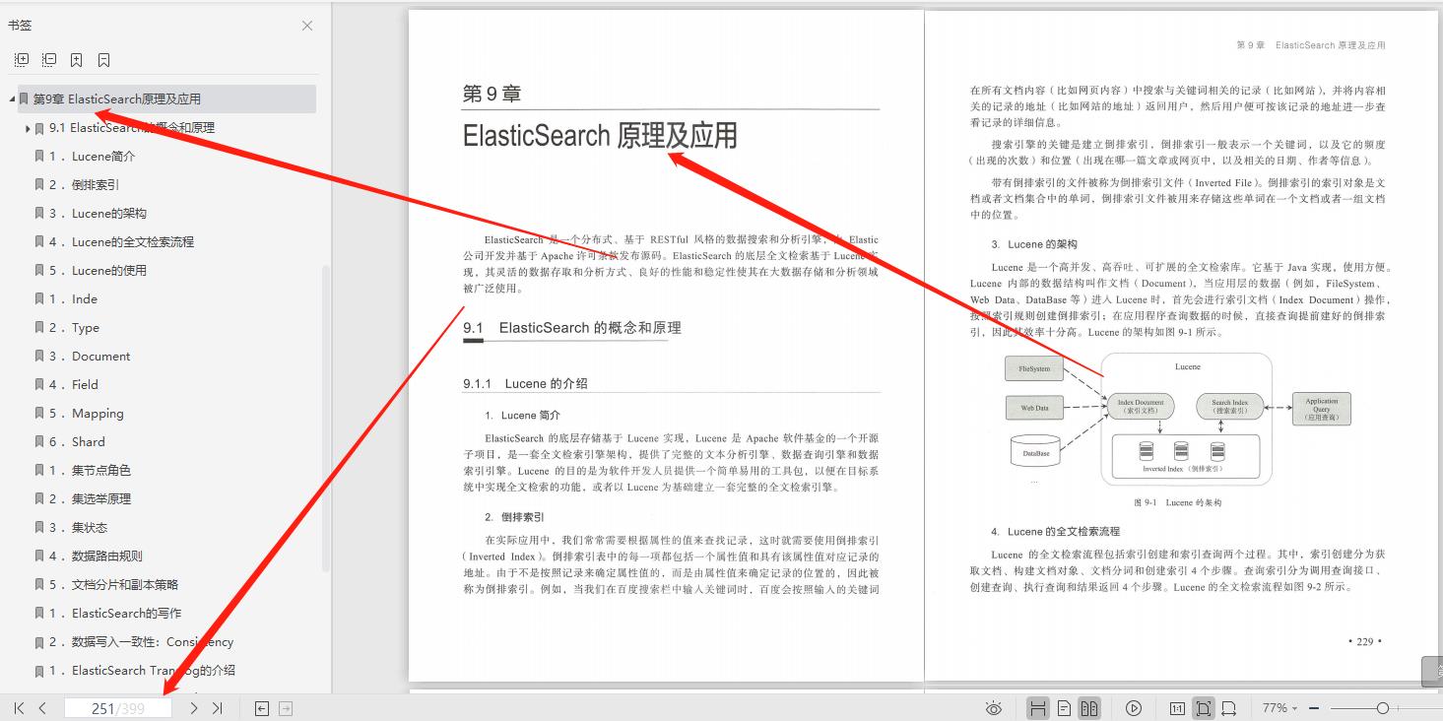The image size is (1443, 721).
Task: Click bookmark icon beside 3．集状态
Action: coord(39,528)
